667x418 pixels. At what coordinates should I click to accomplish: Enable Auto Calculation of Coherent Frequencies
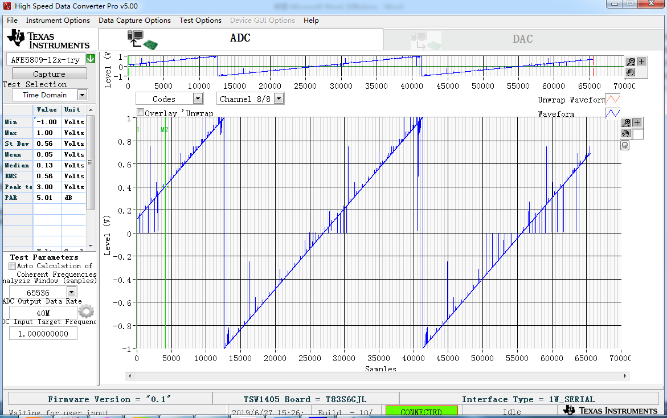click(13, 266)
